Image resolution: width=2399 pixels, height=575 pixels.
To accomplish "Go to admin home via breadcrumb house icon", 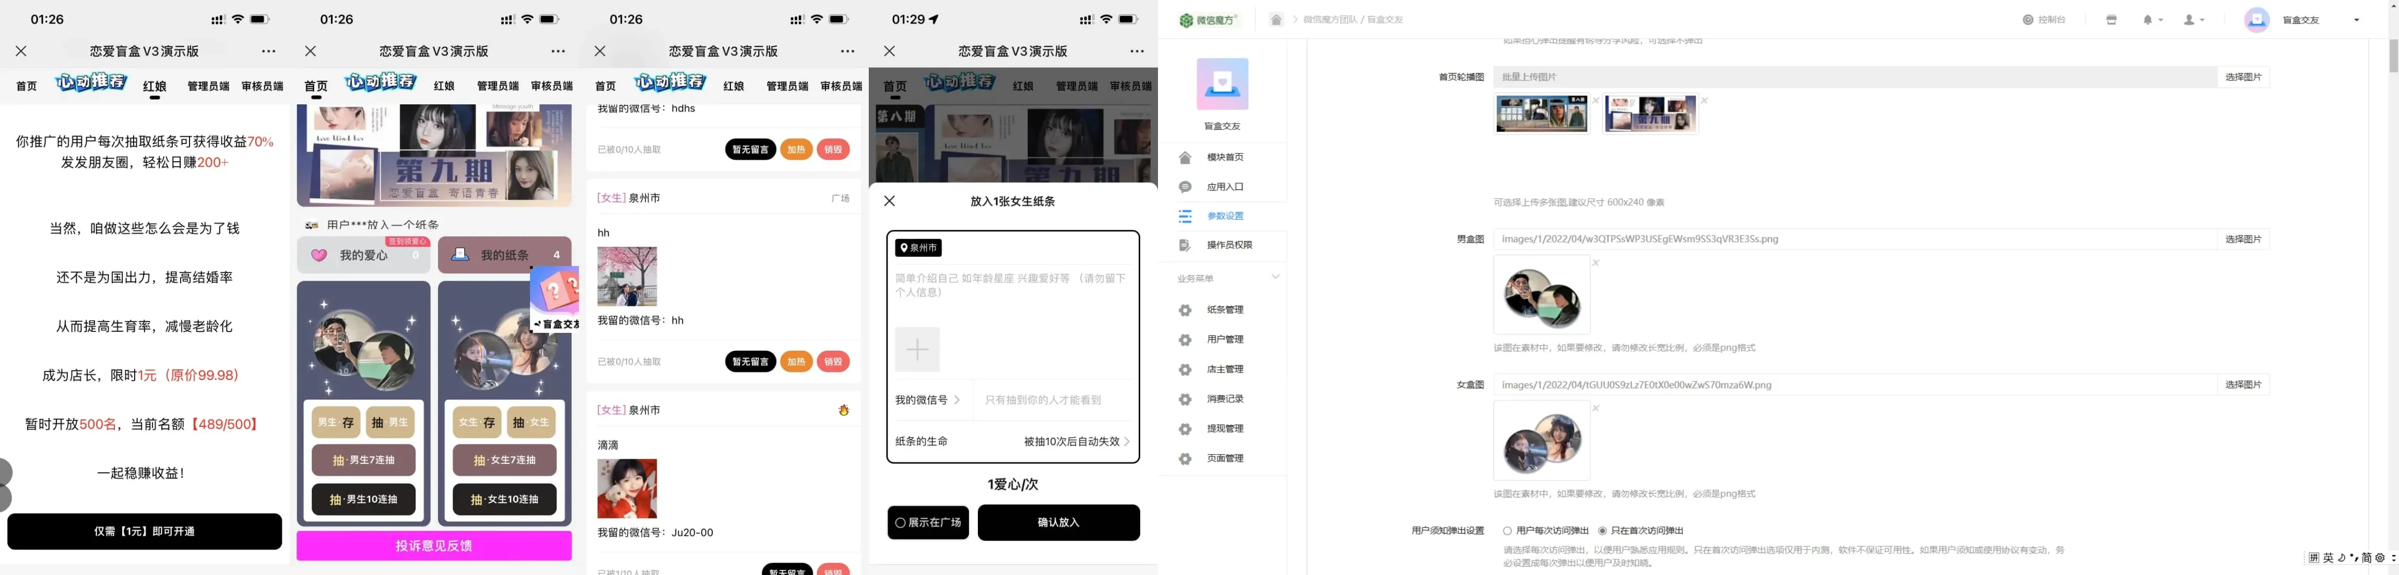I will tap(1276, 19).
